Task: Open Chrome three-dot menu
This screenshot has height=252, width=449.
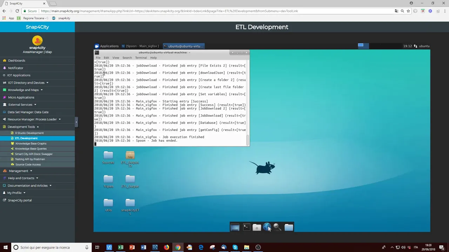Action: (444, 11)
